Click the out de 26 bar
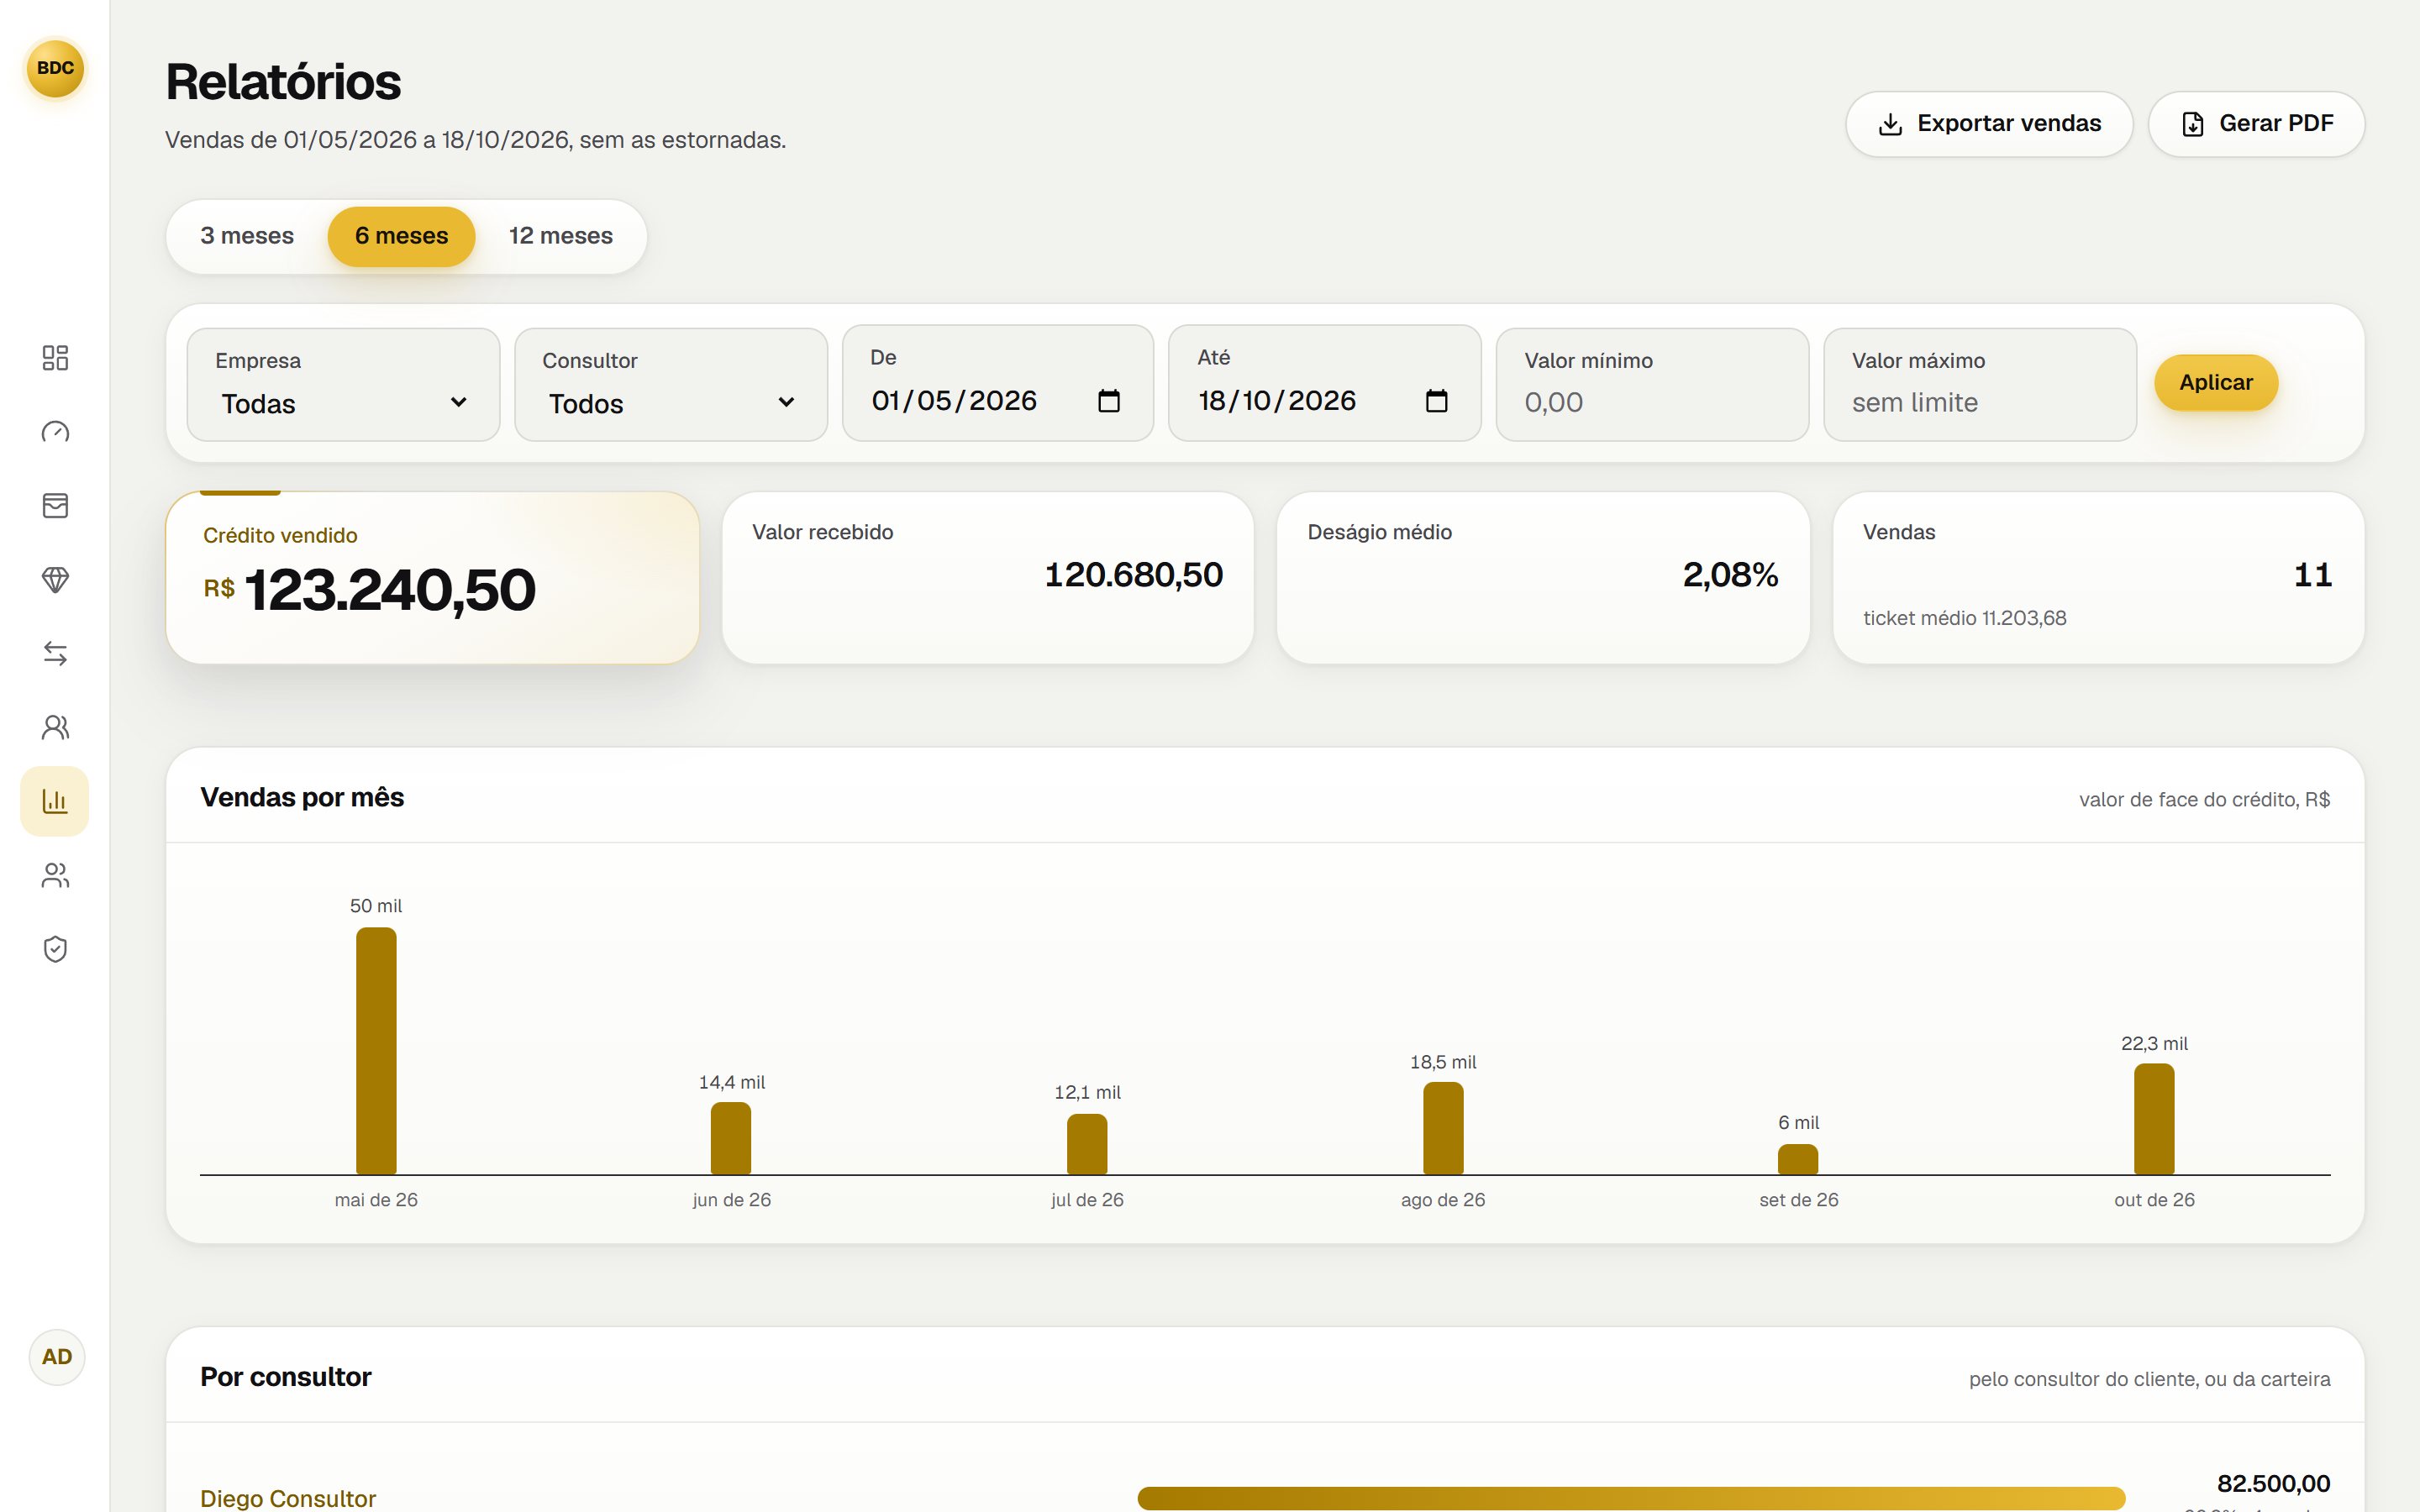Screen dimensions: 2420x1512 tap(2154, 1120)
